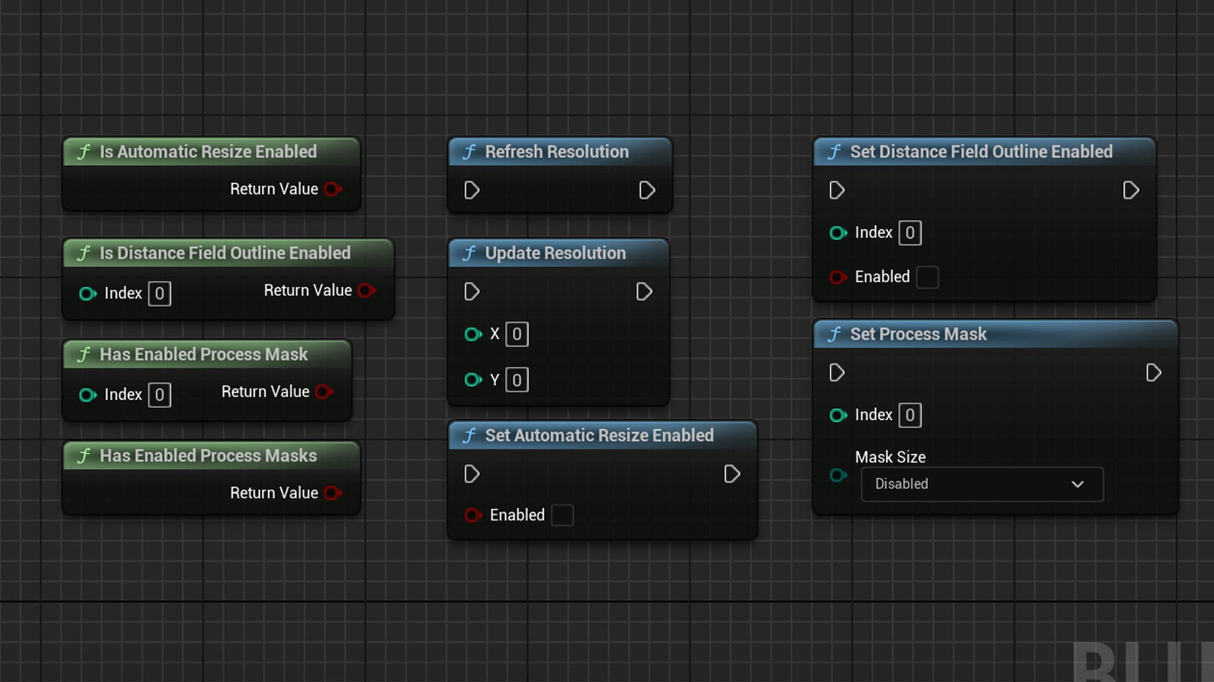Enable the checkbox on Set Distance Field Outline Enabled

tap(927, 277)
